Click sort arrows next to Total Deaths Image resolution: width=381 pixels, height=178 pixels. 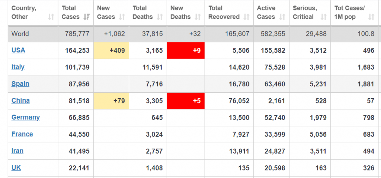pyautogui.click(x=160, y=17)
